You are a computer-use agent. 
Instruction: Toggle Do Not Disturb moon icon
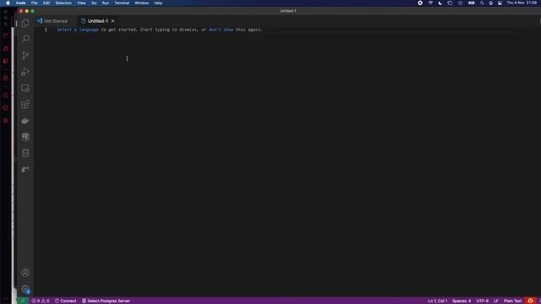tap(440, 3)
